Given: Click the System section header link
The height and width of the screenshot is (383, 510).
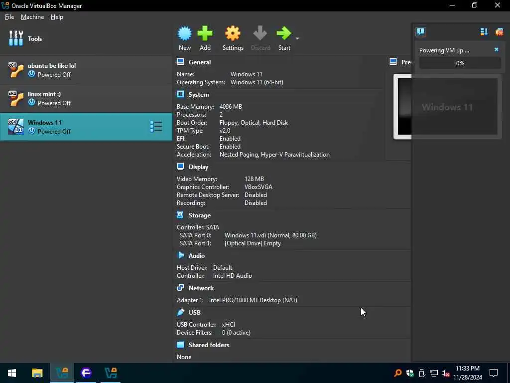Looking at the screenshot, I should (x=199, y=95).
